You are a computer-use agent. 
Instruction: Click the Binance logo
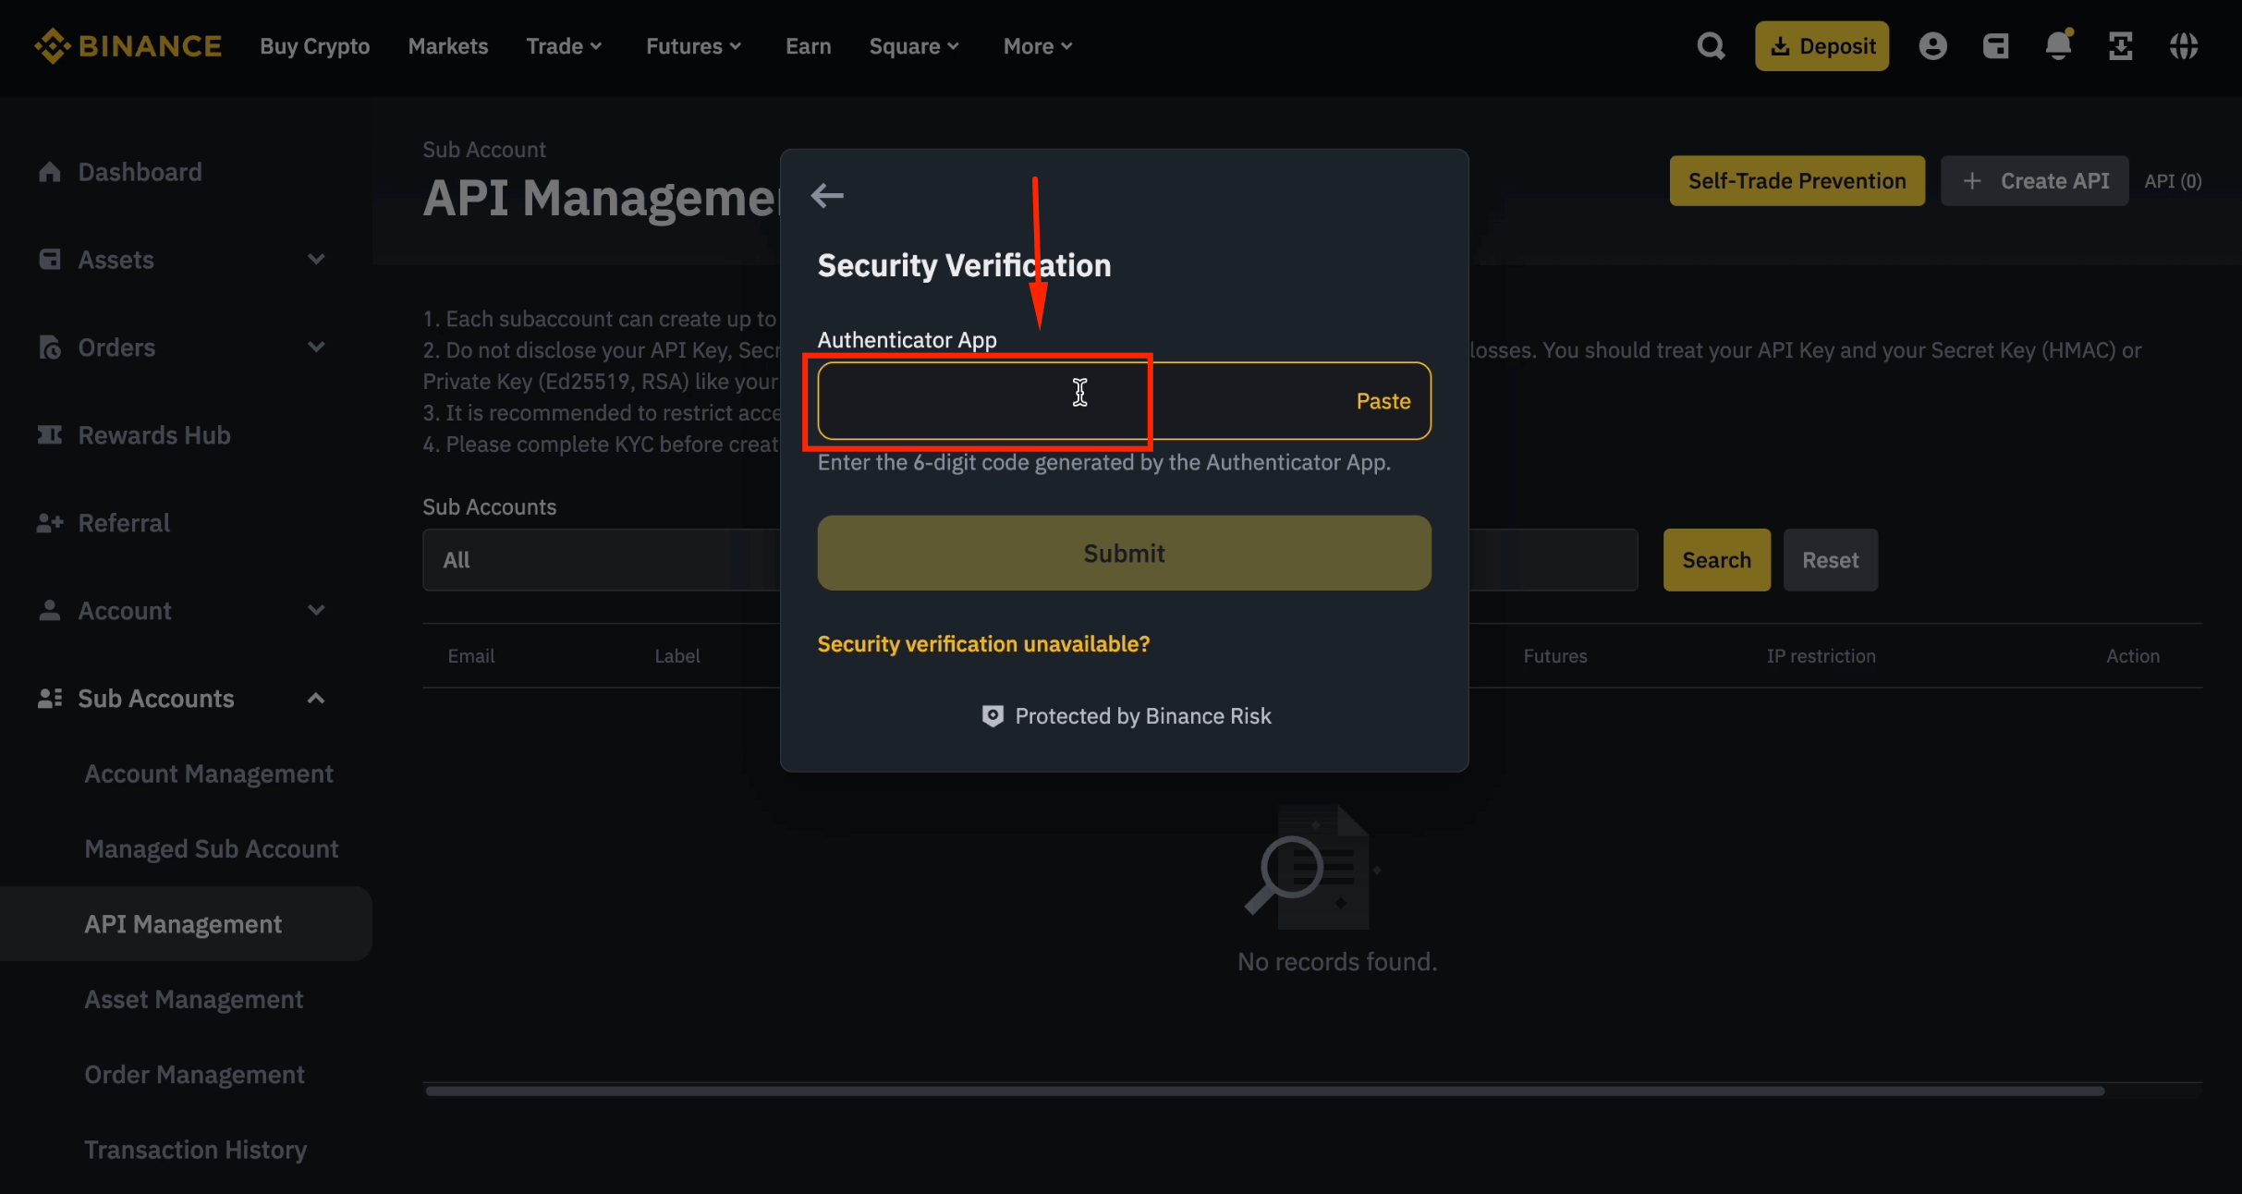pos(128,44)
